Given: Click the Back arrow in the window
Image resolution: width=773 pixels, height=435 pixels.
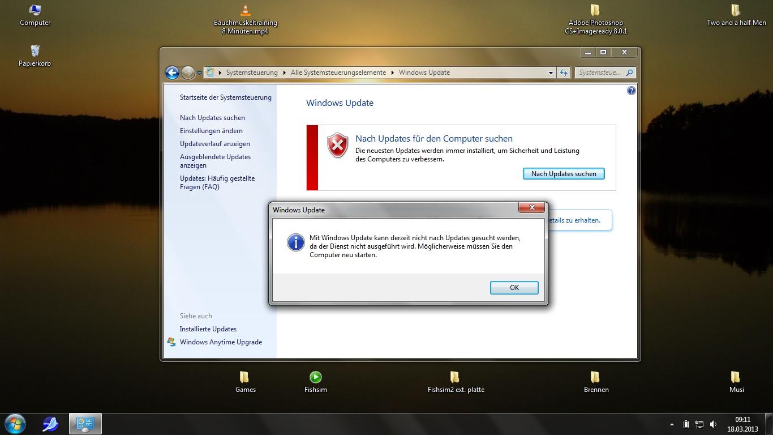Looking at the screenshot, I should pos(172,72).
